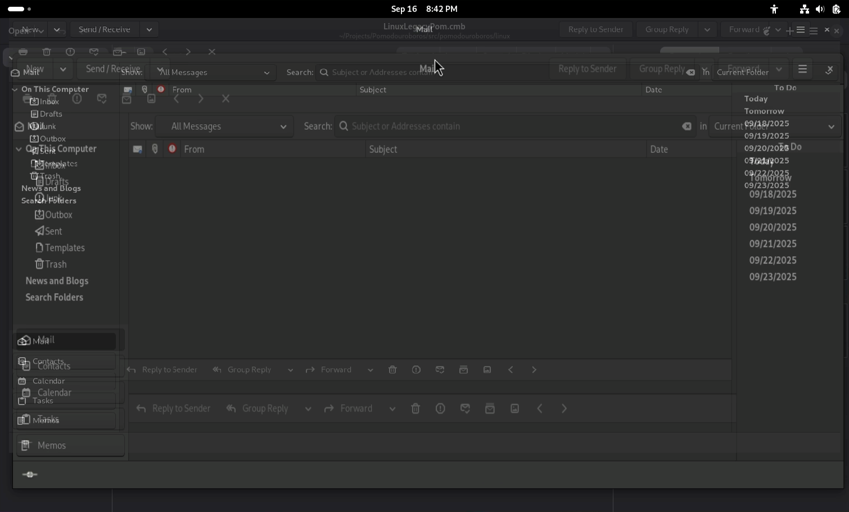
Task: Click the Reply to Sender button
Action: pos(174,409)
